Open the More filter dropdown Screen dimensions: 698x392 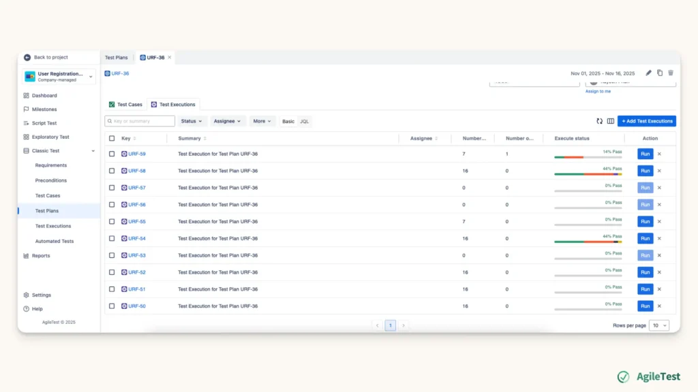click(x=262, y=121)
